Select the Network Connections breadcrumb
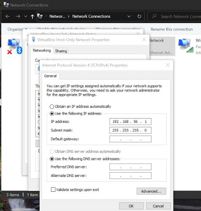The image size is (201, 211). click(x=91, y=16)
